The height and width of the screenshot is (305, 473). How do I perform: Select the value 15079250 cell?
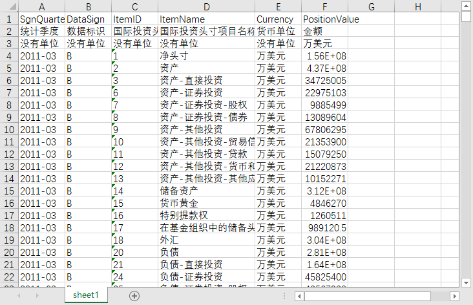point(324,154)
